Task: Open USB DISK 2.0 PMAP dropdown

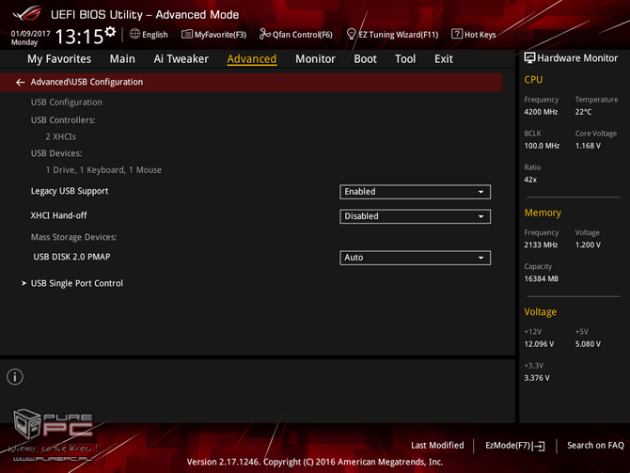Action: (415, 258)
